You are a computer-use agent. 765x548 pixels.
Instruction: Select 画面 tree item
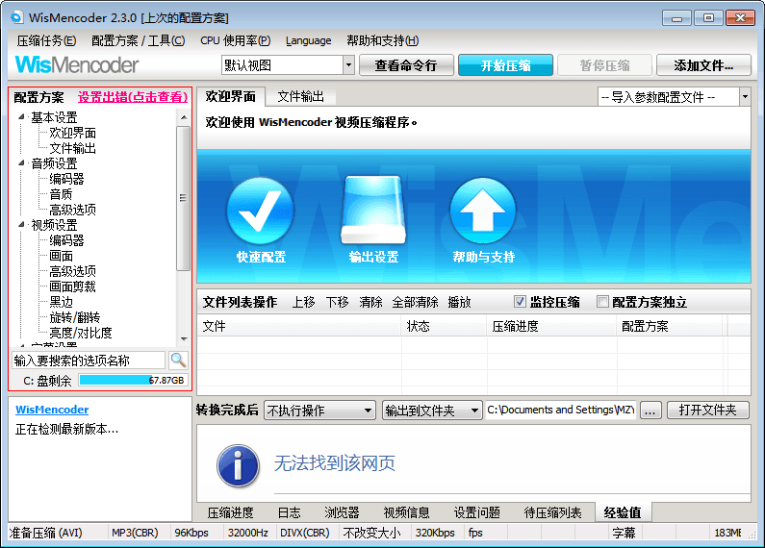point(61,256)
